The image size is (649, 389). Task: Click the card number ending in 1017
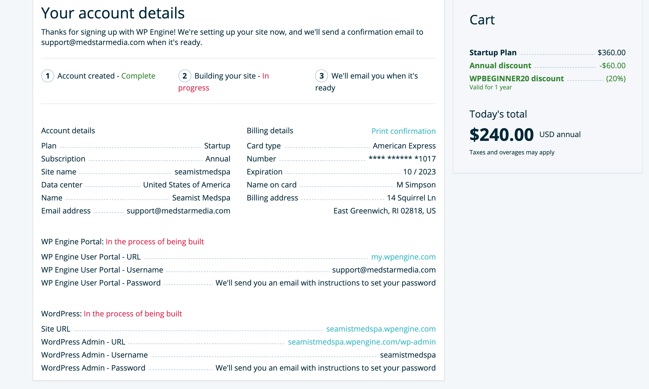click(x=402, y=159)
